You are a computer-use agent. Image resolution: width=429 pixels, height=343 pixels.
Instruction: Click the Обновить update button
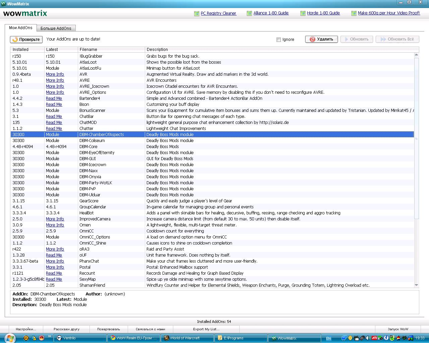click(x=357, y=39)
